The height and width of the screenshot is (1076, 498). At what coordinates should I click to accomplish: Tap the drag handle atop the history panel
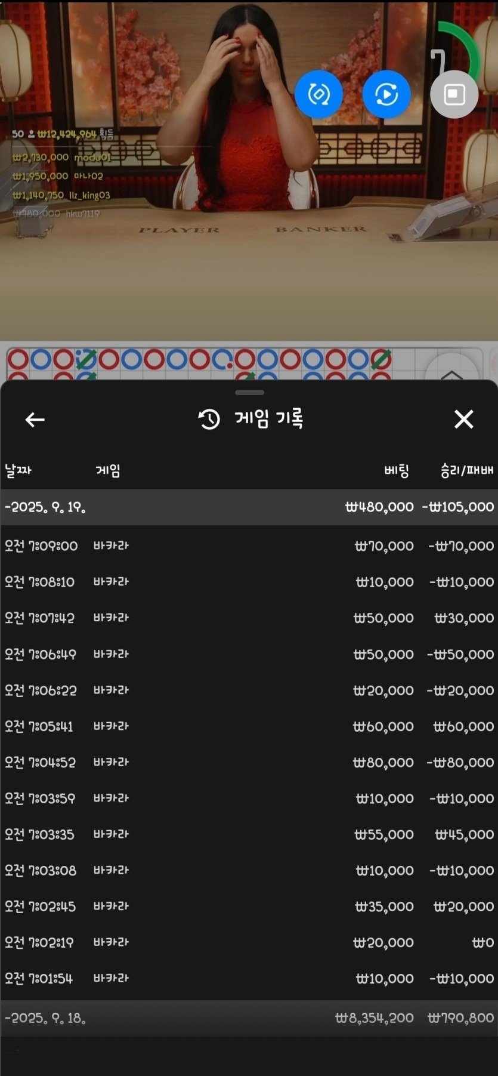[x=249, y=393]
